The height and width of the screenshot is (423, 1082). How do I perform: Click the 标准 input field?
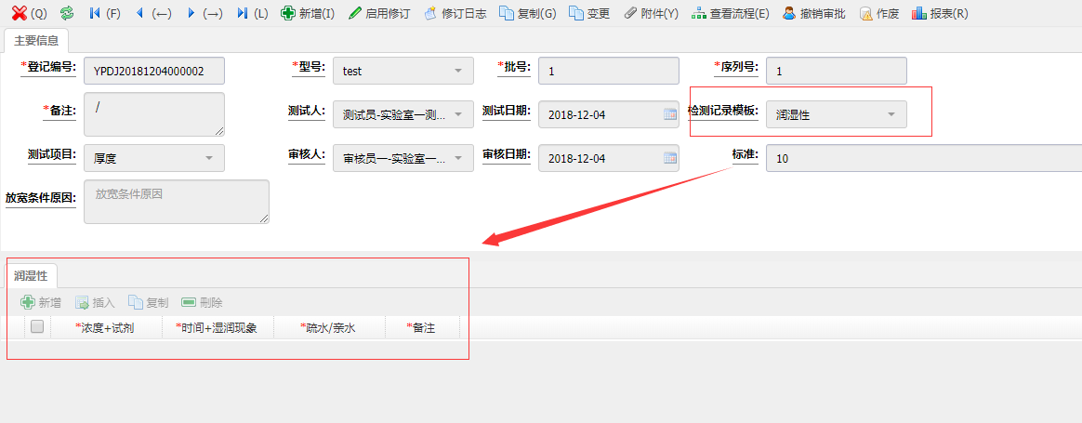[x=923, y=158]
